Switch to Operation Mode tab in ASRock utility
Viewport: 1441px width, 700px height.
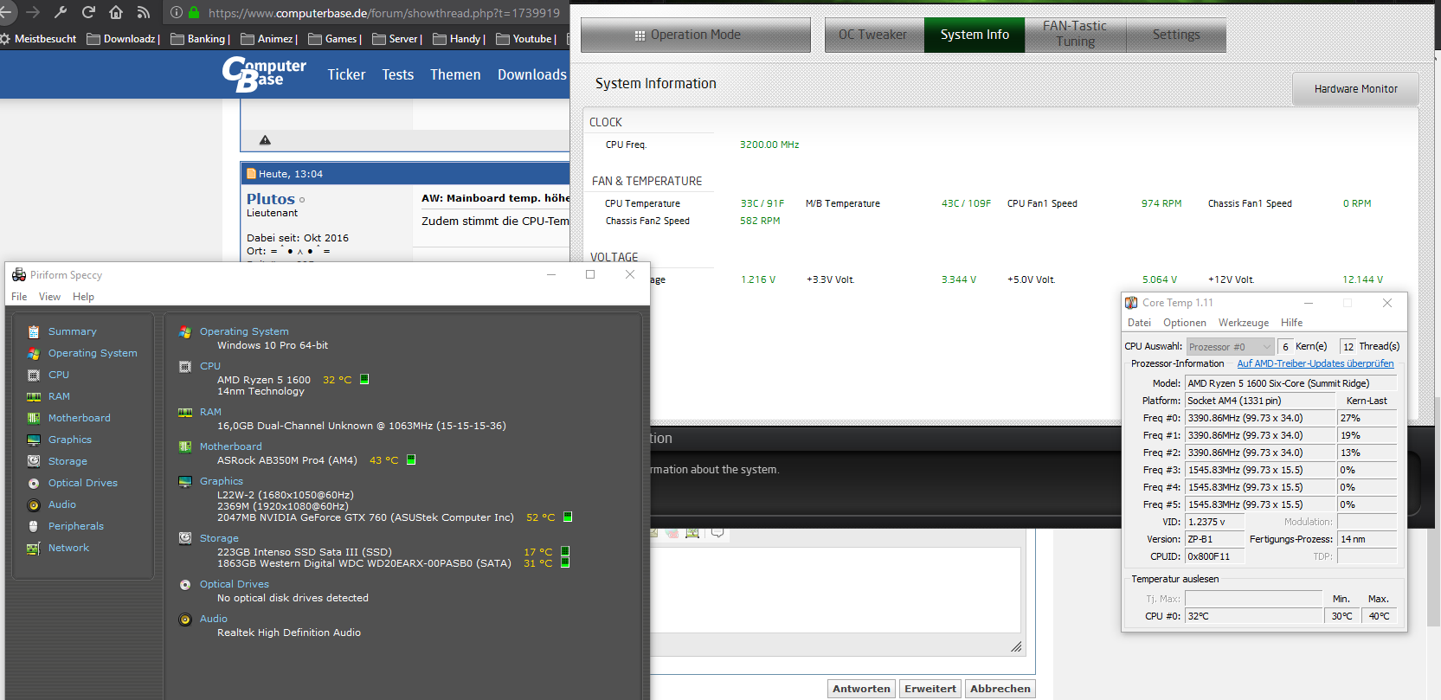pos(695,35)
